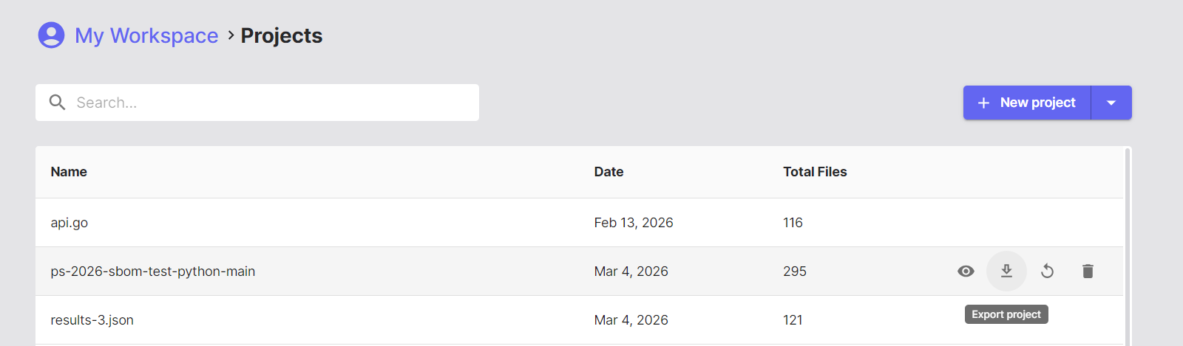Sort by Total Files column header
Image resolution: width=1183 pixels, height=346 pixels.
coord(815,172)
